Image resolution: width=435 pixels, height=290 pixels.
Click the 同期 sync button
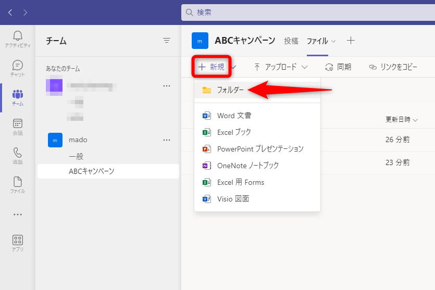[338, 67]
